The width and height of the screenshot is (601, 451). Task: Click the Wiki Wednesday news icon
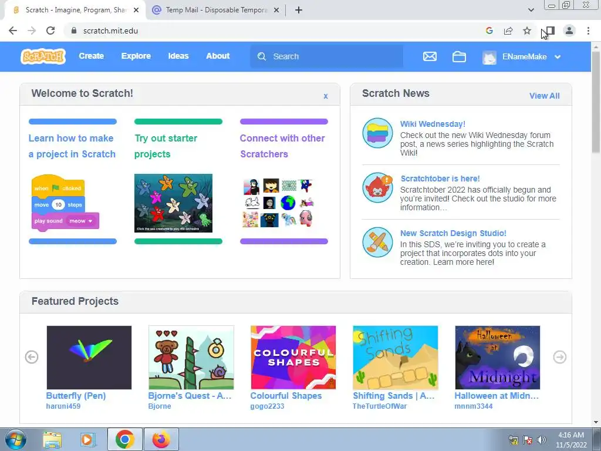(377, 133)
